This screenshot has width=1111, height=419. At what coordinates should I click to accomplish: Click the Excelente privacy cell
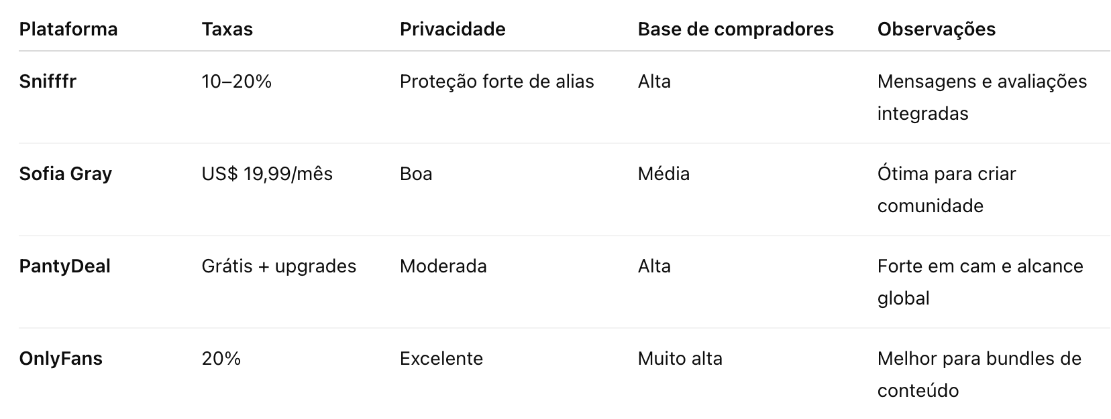(441, 359)
